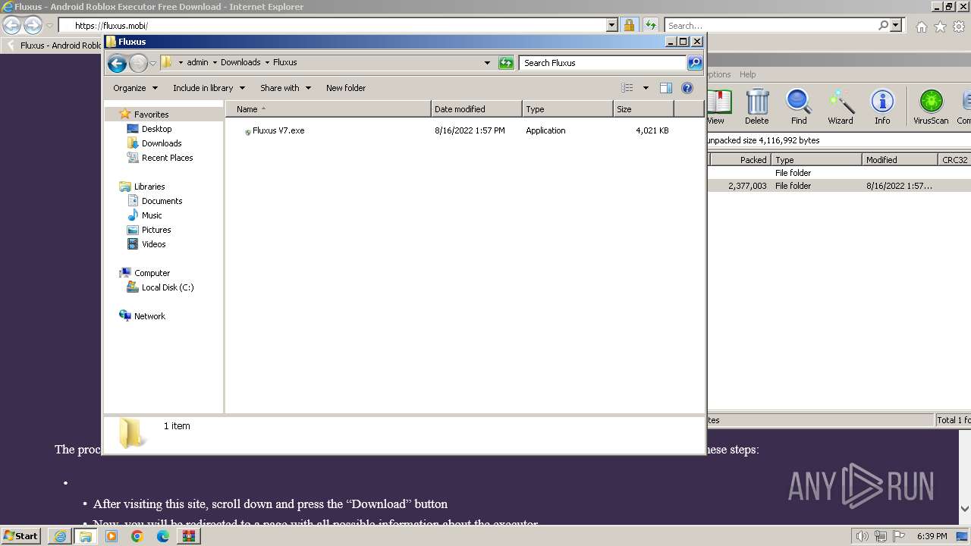Create a New folder
971x546 pixels.
coord(346,88)
